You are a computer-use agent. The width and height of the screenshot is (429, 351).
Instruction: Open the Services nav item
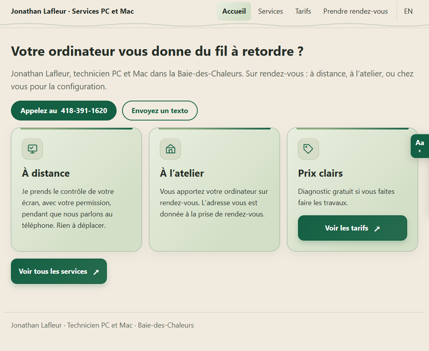(270, 11)
